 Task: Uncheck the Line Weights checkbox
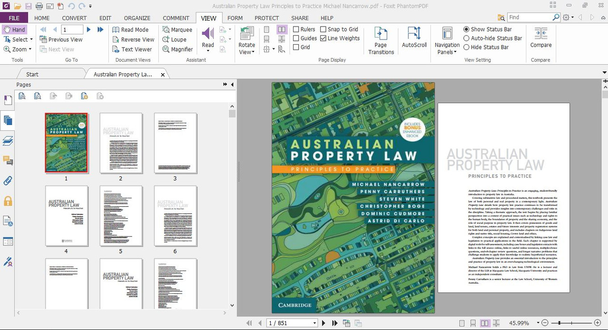[x=323, y=38]
